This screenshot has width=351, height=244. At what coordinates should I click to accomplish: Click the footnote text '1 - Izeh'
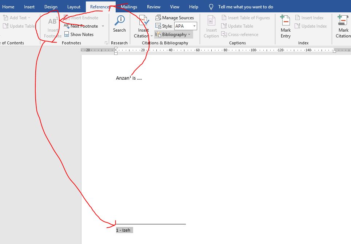[x=124, y=230]
